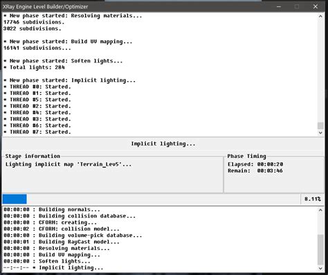Select the 'CFORM: creating...' timing row
Image resolution: width=328 pixels, height=275 pixels.
coord(50,222)
